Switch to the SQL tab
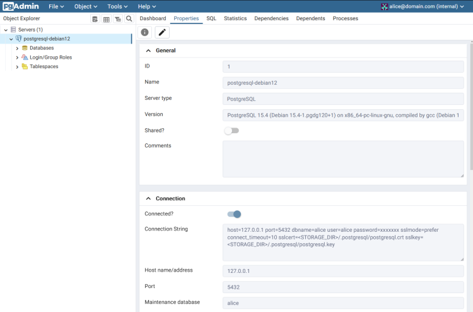 pyautogui.click(x=211, y=18)
